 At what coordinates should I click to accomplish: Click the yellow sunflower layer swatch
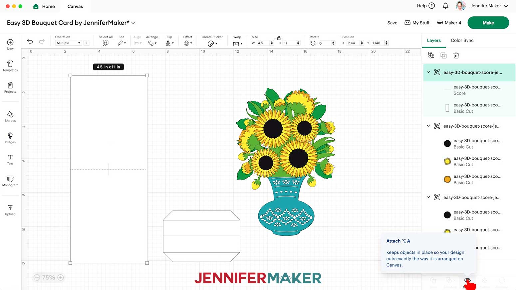447,161
